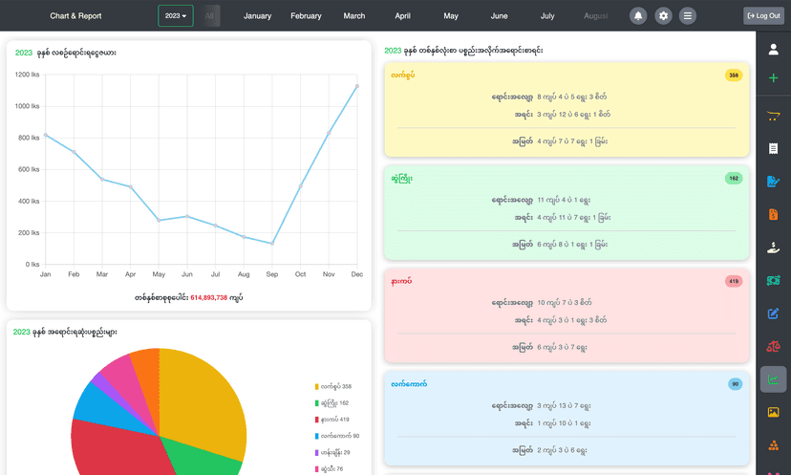Toggle the green legend entry labeled 162
Viewport: 791px width, 475px height.
pyautogui.click(x=331, y=402)
